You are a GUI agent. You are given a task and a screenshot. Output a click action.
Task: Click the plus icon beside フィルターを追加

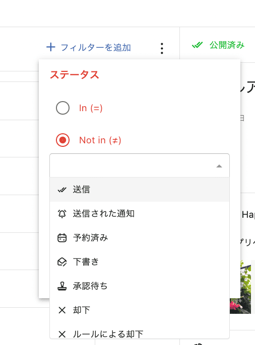coord(51,47)
